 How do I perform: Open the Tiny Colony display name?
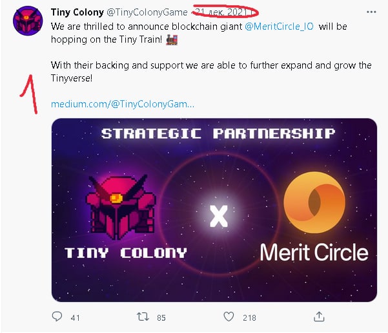77,12
